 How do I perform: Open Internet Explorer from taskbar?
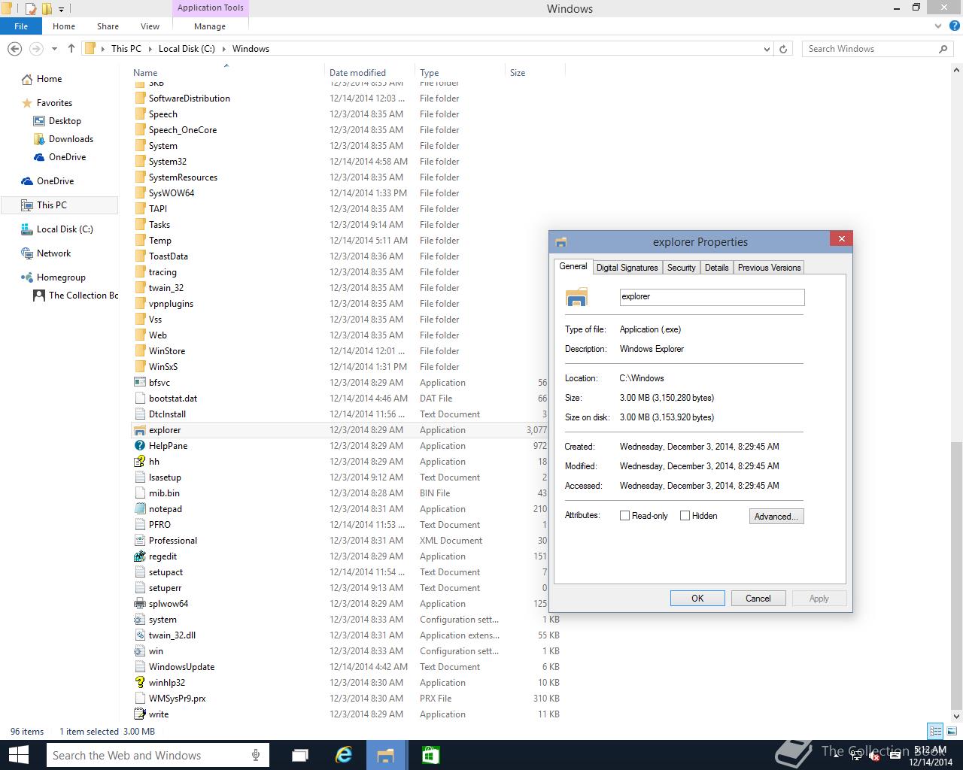(x=345, y=755)
